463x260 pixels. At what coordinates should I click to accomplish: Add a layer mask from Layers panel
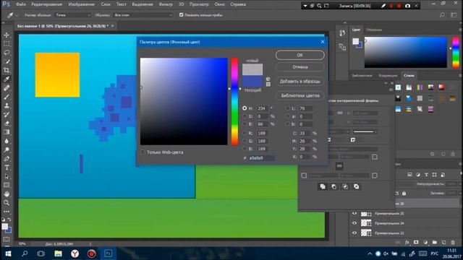[x=416, y=243]
